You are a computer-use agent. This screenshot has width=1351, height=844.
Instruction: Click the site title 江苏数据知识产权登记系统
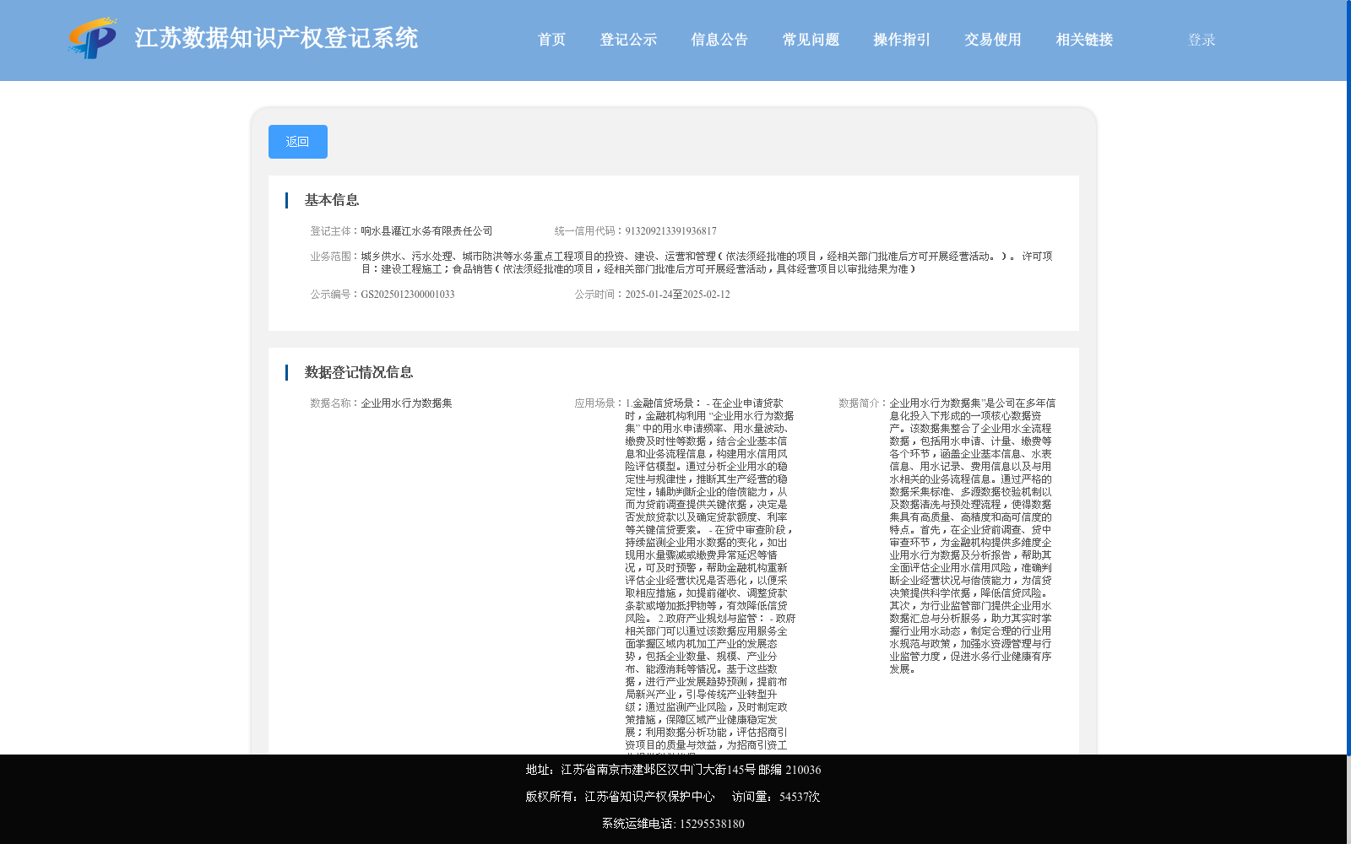coord(276,39)
